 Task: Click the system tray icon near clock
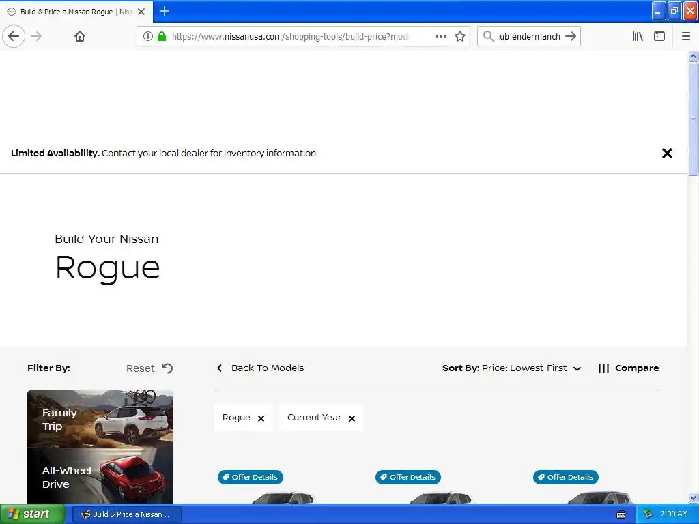tap(648, 514)
